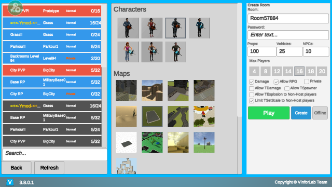This screenshot has height=187, width=332.
Task: Click the green Play button
Action: [x=269, y=113]
